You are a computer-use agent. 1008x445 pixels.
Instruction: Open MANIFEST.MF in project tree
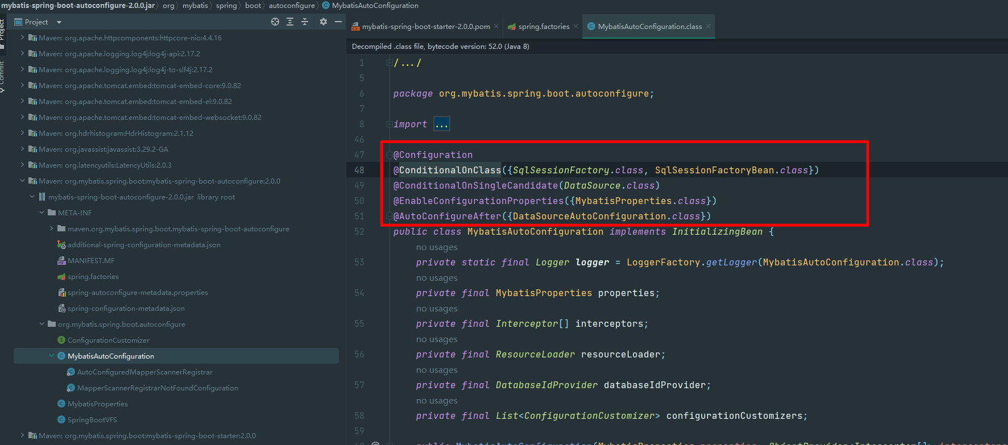pyautogui.click(x=91, y=261)
